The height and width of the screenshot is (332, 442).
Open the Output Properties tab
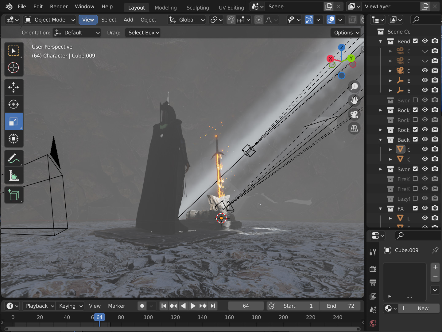[373, 283]
